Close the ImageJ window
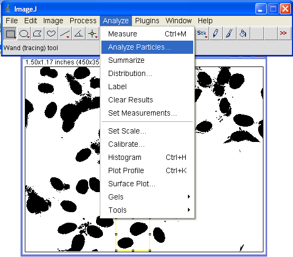This screenshot has height=257, width=293. (x=285, y=9)
